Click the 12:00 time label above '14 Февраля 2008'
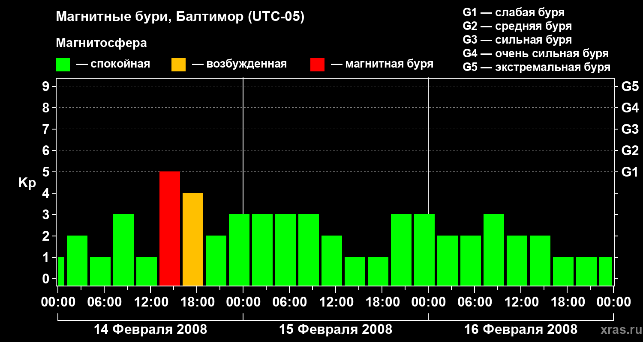The width and height of the screenshot is (643, 342). tap(150, 302)
